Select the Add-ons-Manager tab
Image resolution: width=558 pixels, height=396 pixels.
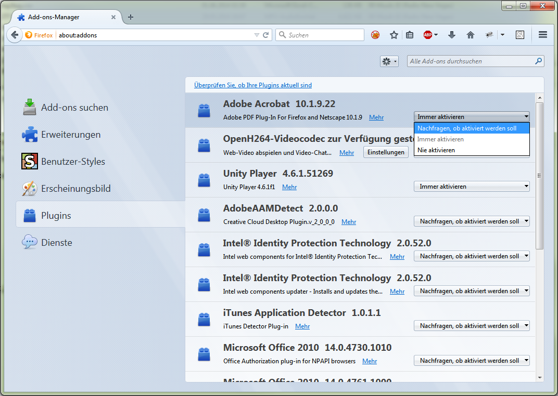coord(67,17)
